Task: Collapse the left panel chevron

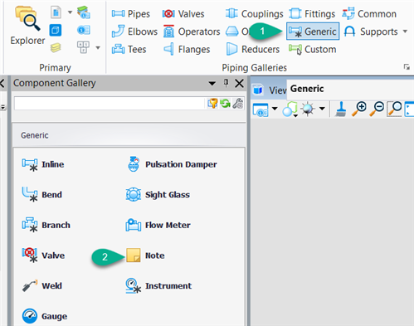Action: point(2,83)
